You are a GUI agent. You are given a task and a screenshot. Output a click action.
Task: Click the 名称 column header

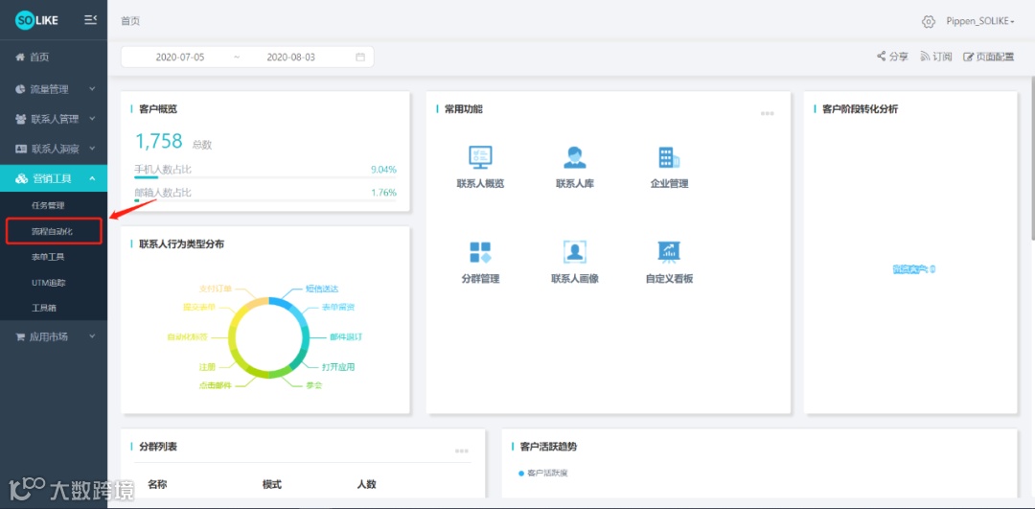[x=157, y=485]
